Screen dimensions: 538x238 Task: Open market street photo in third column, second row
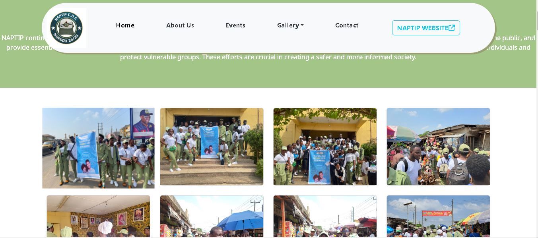(325, 216)
